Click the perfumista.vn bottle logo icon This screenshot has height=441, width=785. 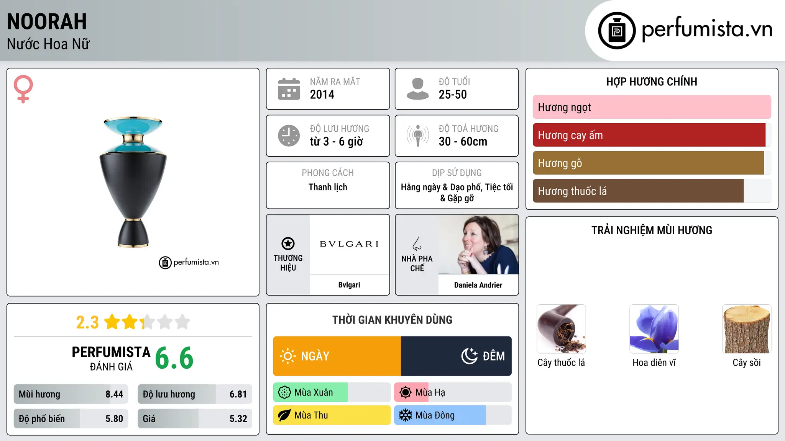click(617, 31)
